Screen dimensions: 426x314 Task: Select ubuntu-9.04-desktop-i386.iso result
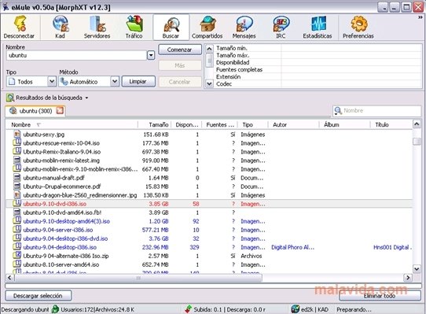coord(60,247)
